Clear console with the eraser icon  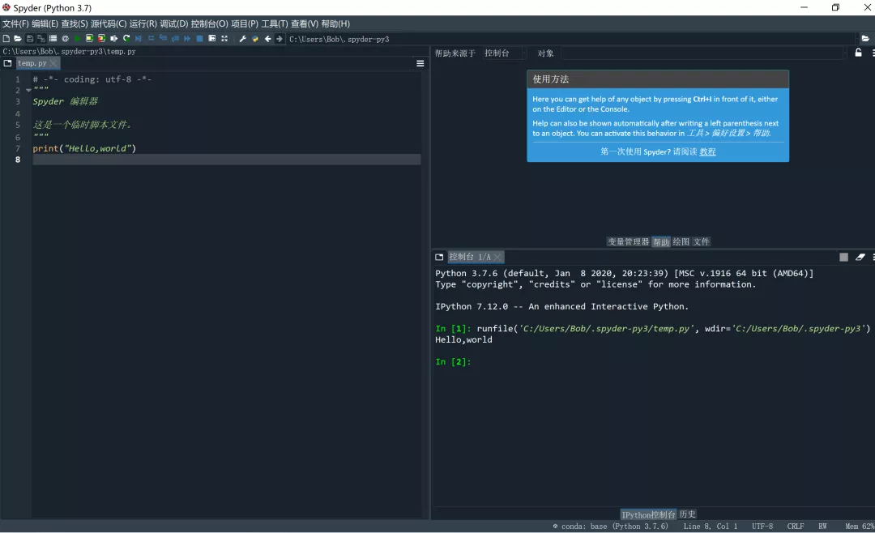tap(860, 257)
